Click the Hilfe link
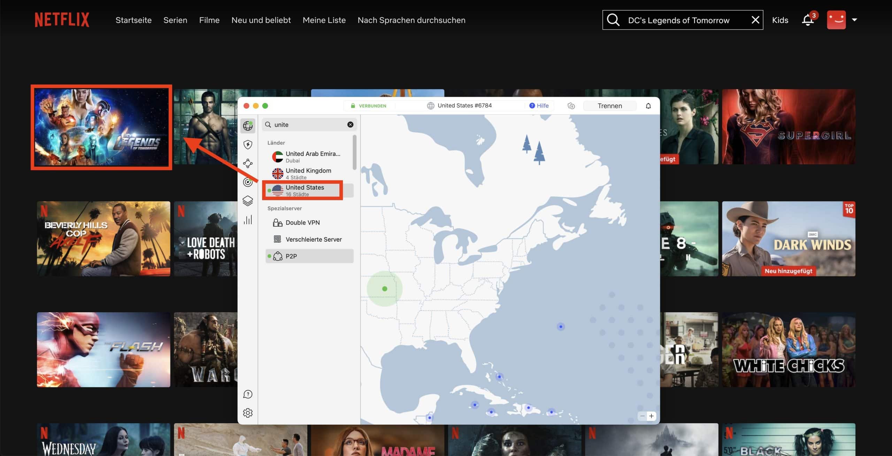 click(539, 105)
